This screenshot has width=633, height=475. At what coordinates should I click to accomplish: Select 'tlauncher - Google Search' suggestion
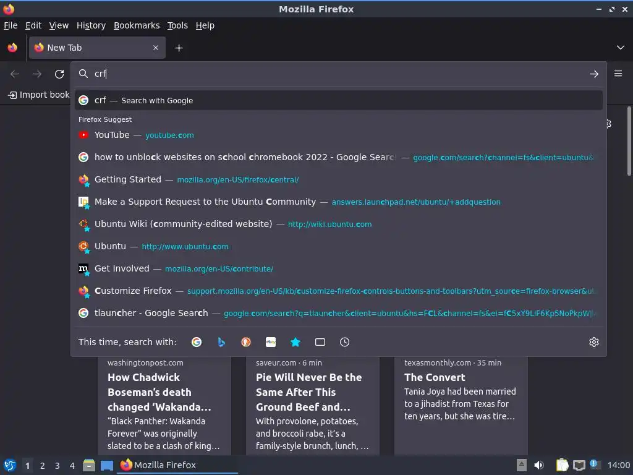click(338, 312)
